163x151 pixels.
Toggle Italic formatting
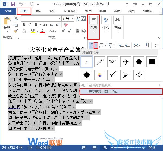30,25
